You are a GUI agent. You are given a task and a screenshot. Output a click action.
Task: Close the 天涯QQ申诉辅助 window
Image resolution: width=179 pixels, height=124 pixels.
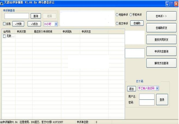176,4
